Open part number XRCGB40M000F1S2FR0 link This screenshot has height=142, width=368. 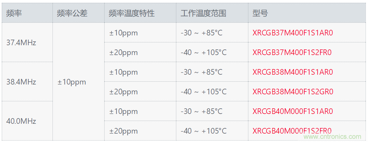292,131
